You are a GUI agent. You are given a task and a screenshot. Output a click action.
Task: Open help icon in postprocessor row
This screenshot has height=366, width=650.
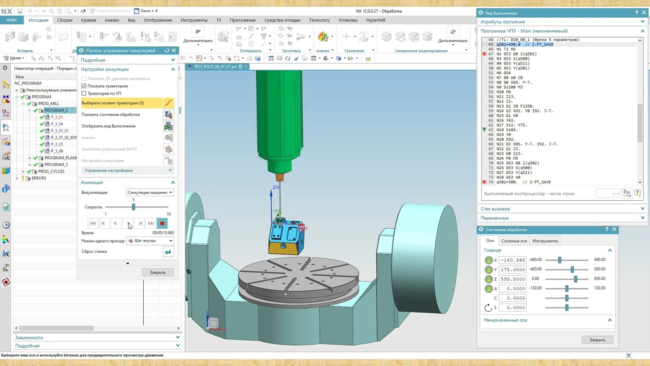[x=637, y=193]
